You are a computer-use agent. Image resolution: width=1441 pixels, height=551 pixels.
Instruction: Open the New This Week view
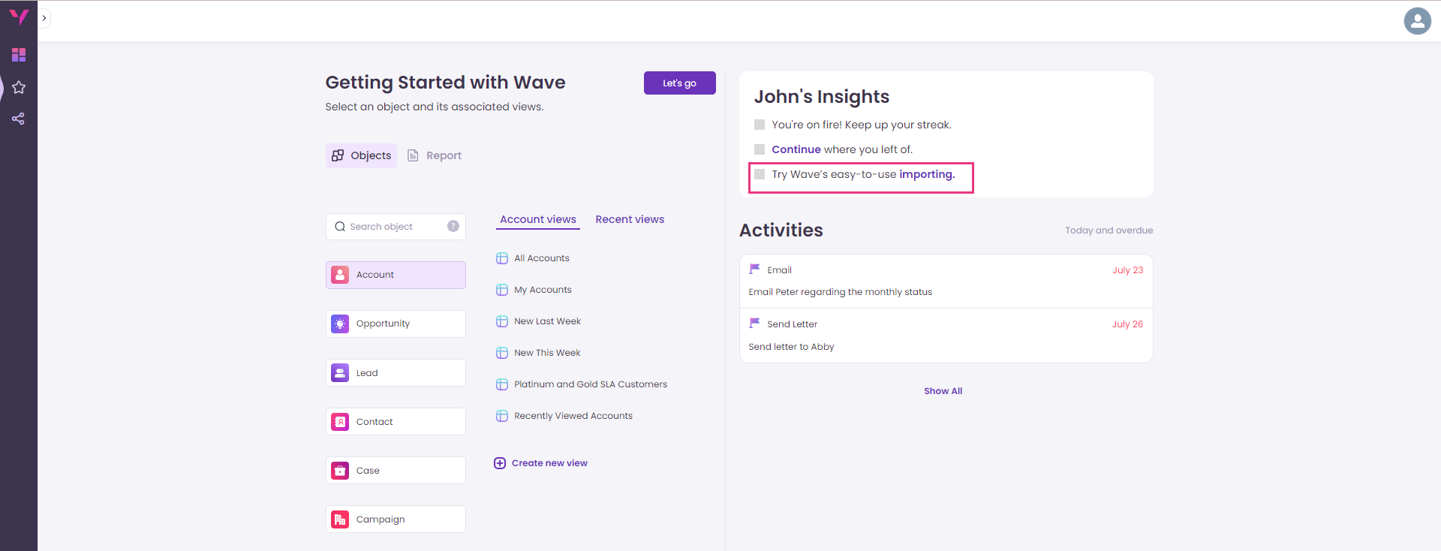tap(547, 353)
